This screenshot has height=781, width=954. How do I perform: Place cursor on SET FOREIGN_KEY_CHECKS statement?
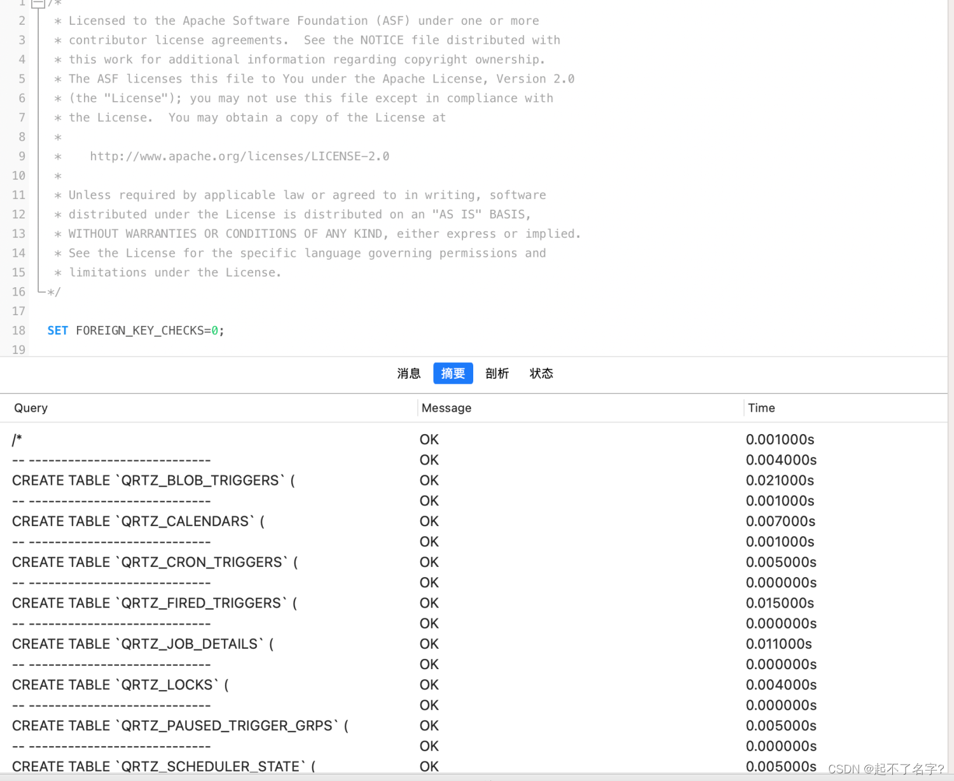pos(134,330)
